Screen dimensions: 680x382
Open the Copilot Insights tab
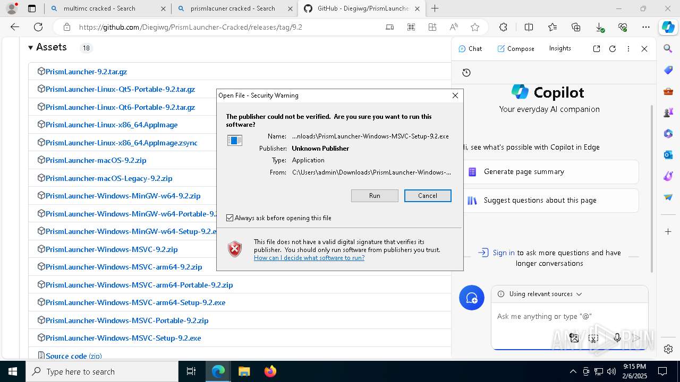[560, 48]
